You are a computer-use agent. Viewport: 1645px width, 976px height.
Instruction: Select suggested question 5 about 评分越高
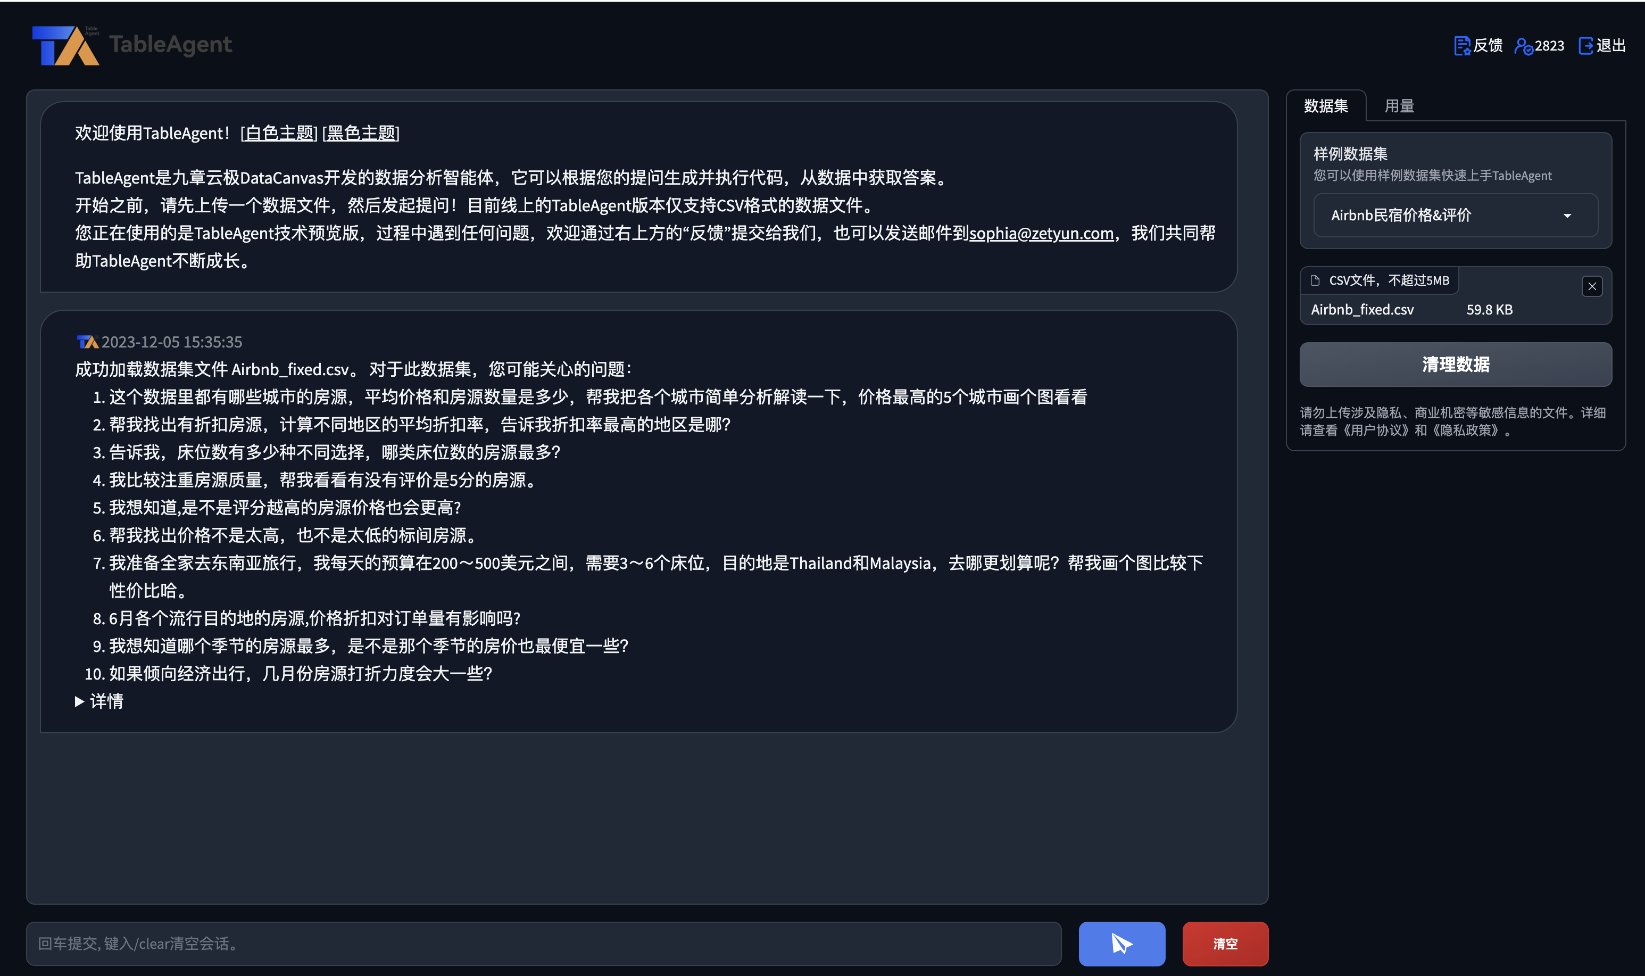(285, 507)
